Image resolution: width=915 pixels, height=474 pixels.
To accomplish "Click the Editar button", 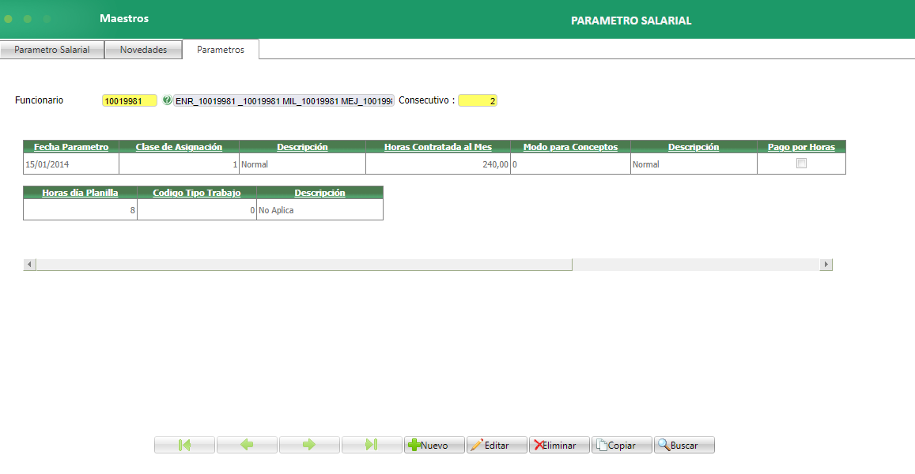I will pos(497,445).
